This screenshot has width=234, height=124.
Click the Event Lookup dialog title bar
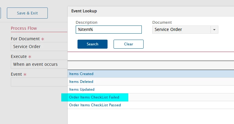click(151, 11)
